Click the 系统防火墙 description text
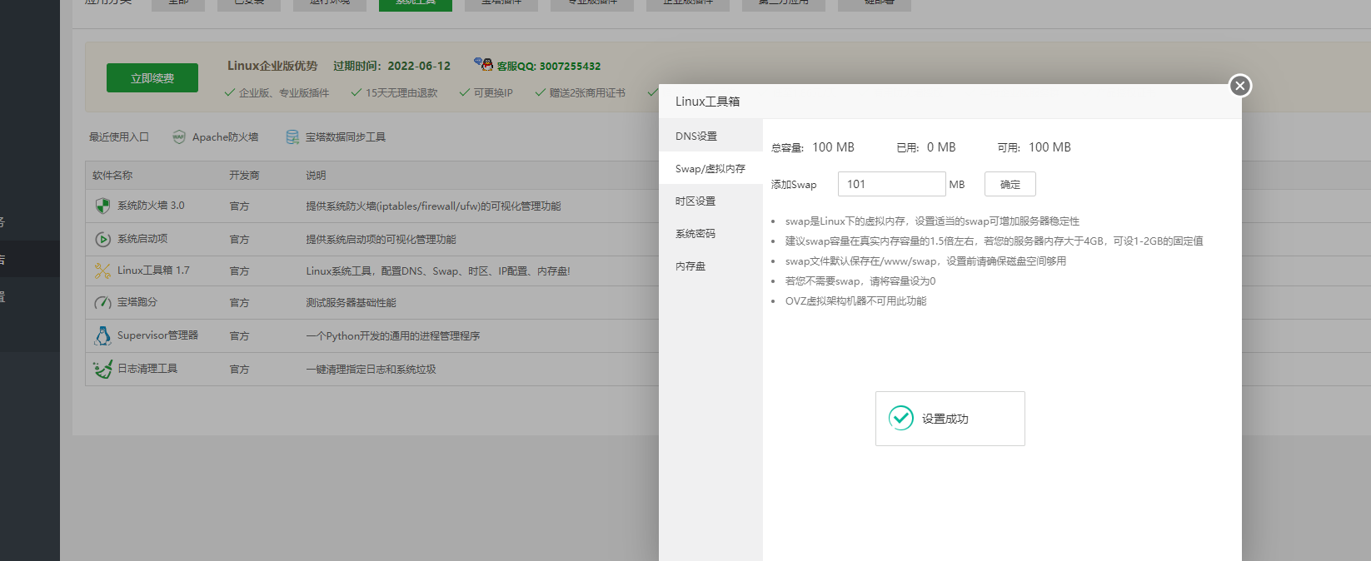1371x561 pixels. pyautogui.click(x=433, y=206)
